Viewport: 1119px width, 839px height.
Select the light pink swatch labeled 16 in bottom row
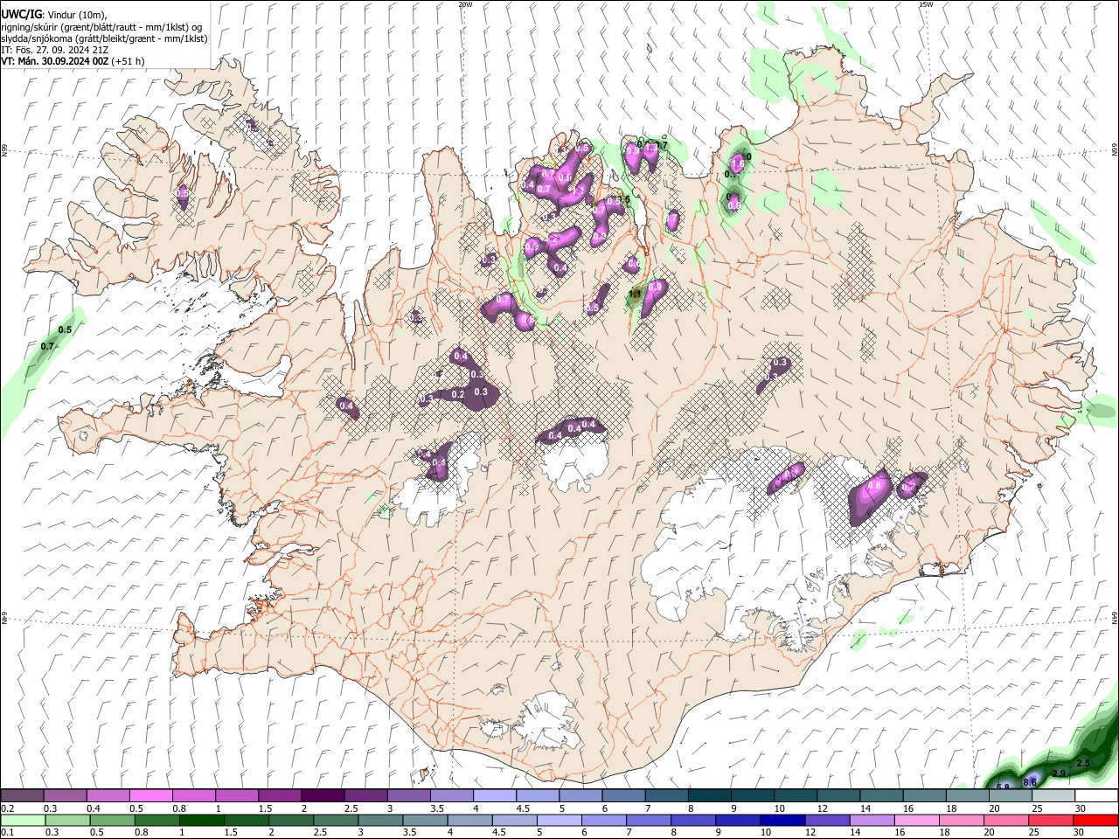point(918,820)
